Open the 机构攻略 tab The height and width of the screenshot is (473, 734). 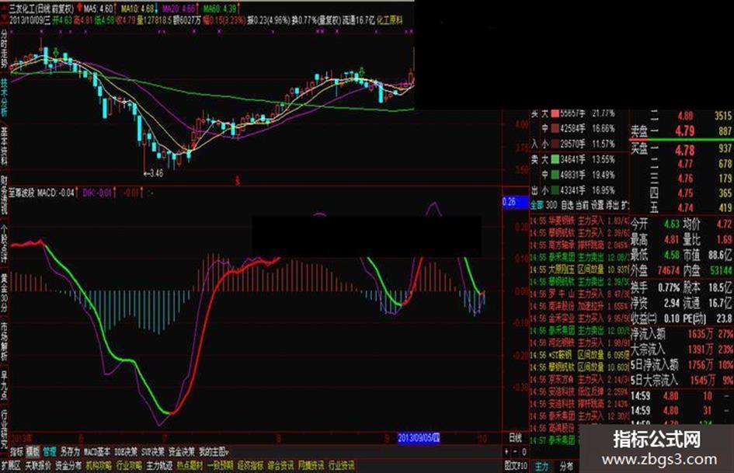pos(99,465)
